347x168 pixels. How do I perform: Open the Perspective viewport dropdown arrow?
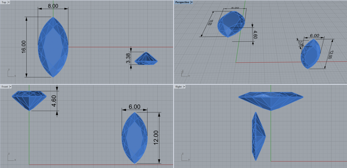point(191,2)
